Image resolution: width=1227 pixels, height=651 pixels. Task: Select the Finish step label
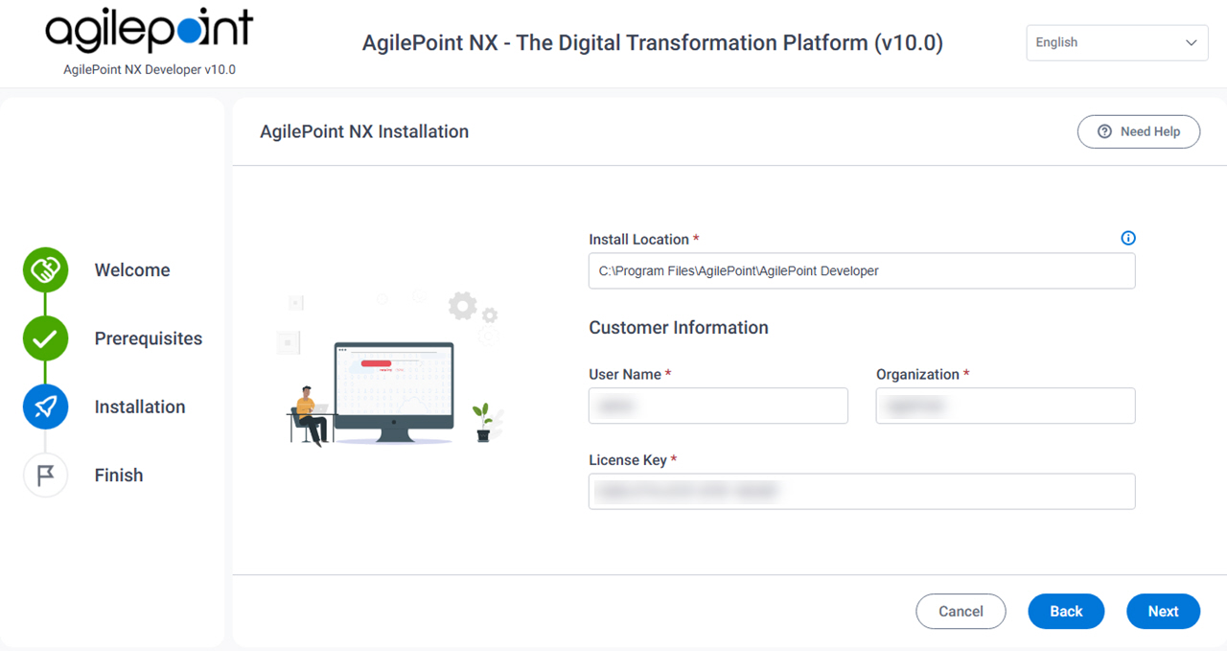[x=119, y=475]
